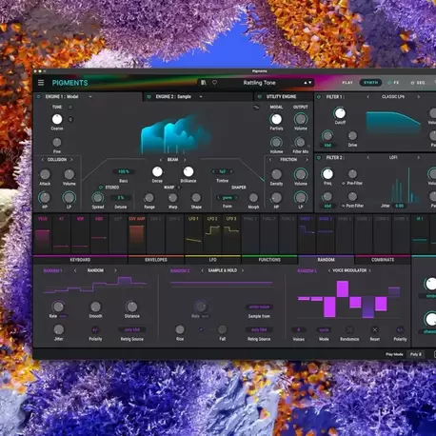The height and width of the screenshot is (436, 436).
Task: Click the Filter 2 Jitter value field
Action: point(400,206)
